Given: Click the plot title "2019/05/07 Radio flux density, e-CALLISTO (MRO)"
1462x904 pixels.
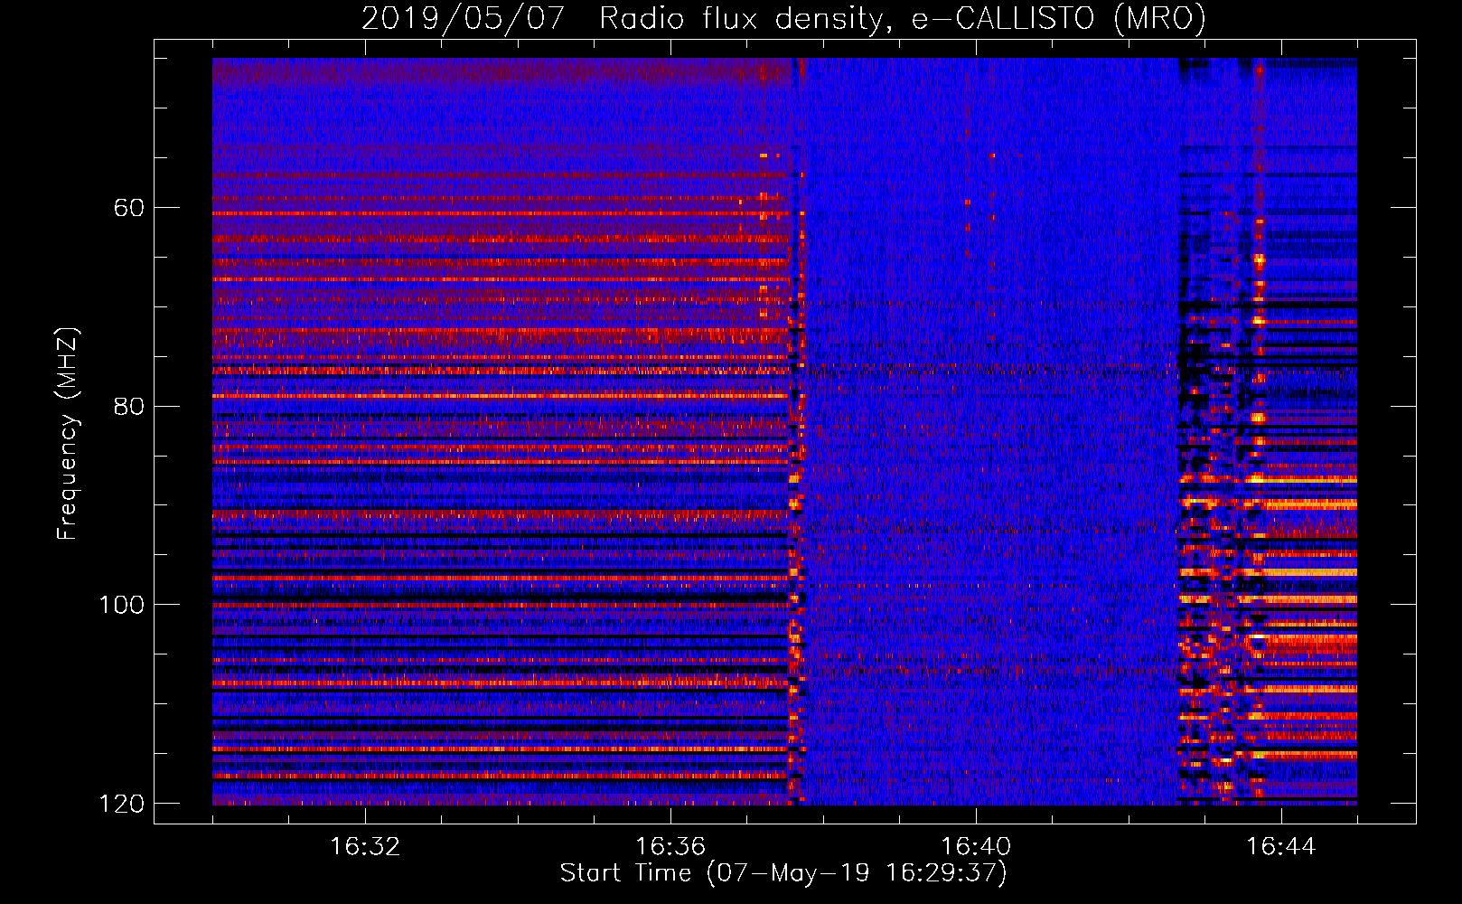Looking at the screenshot, I should pyautogui.click(x=783, y=19).
